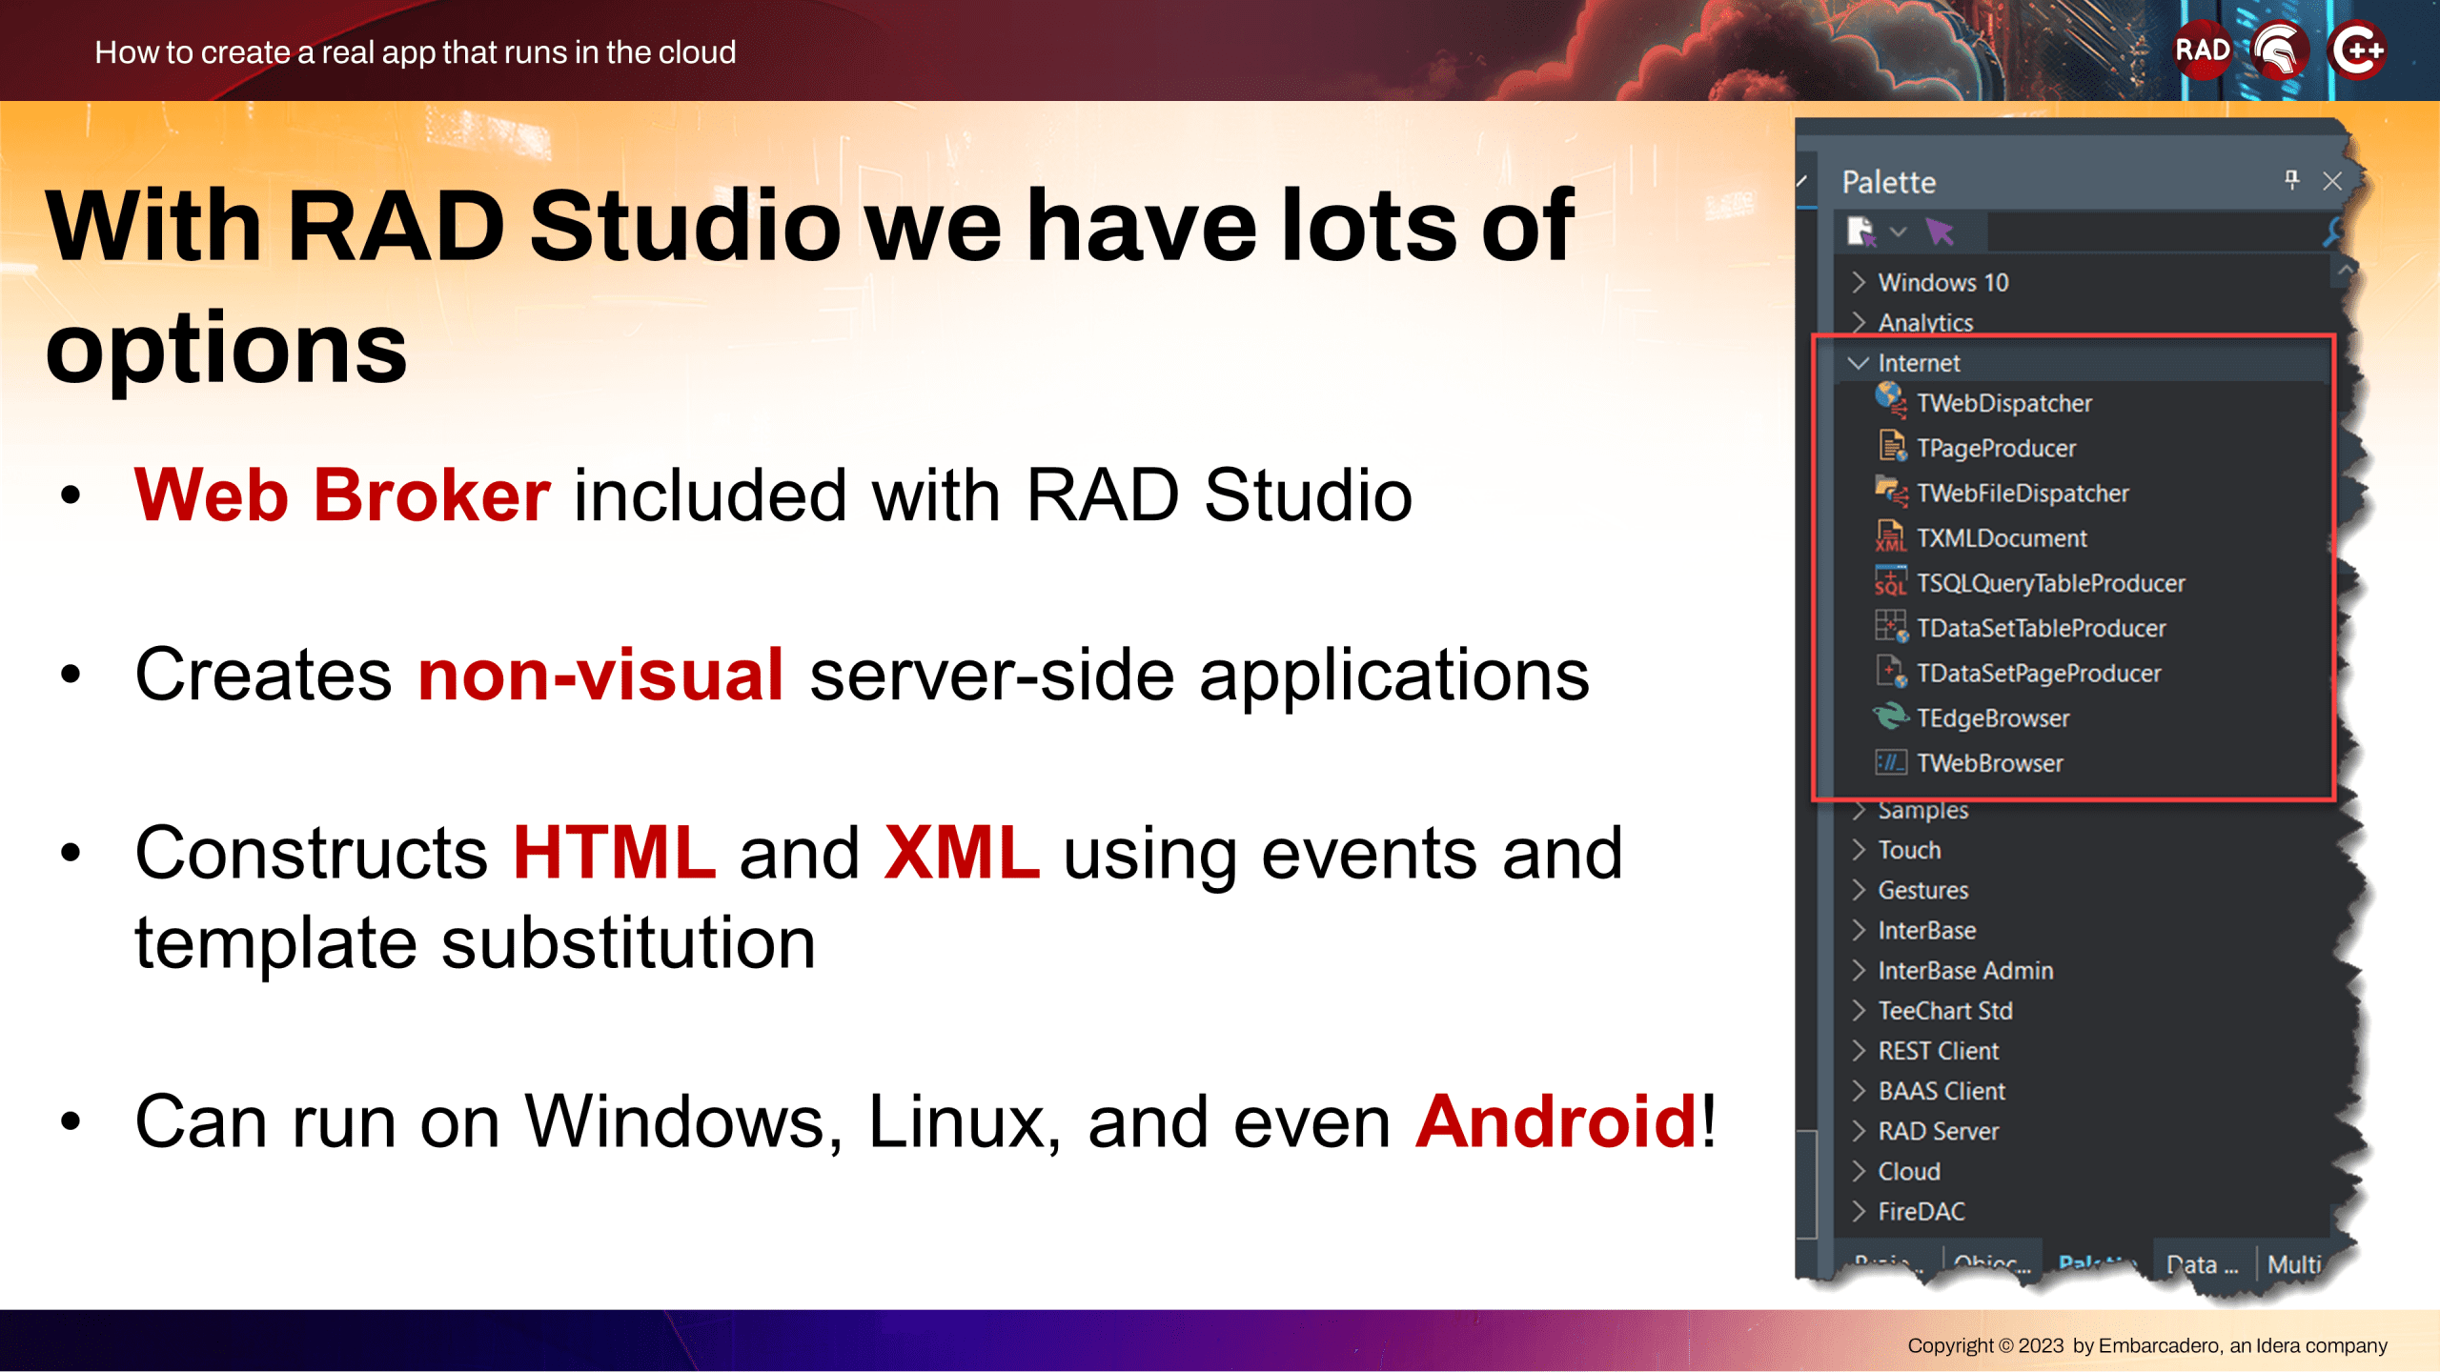Click the C++ Builder logo
This screenshot has height=1372, width=2440.
point(2357,50)
